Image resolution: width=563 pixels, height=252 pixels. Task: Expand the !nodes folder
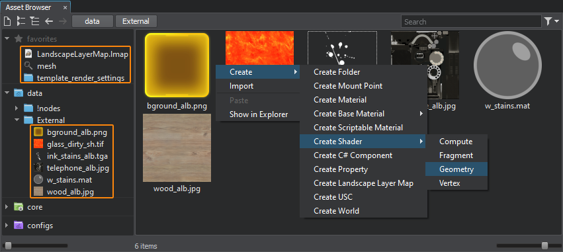[x=17, y=108]
